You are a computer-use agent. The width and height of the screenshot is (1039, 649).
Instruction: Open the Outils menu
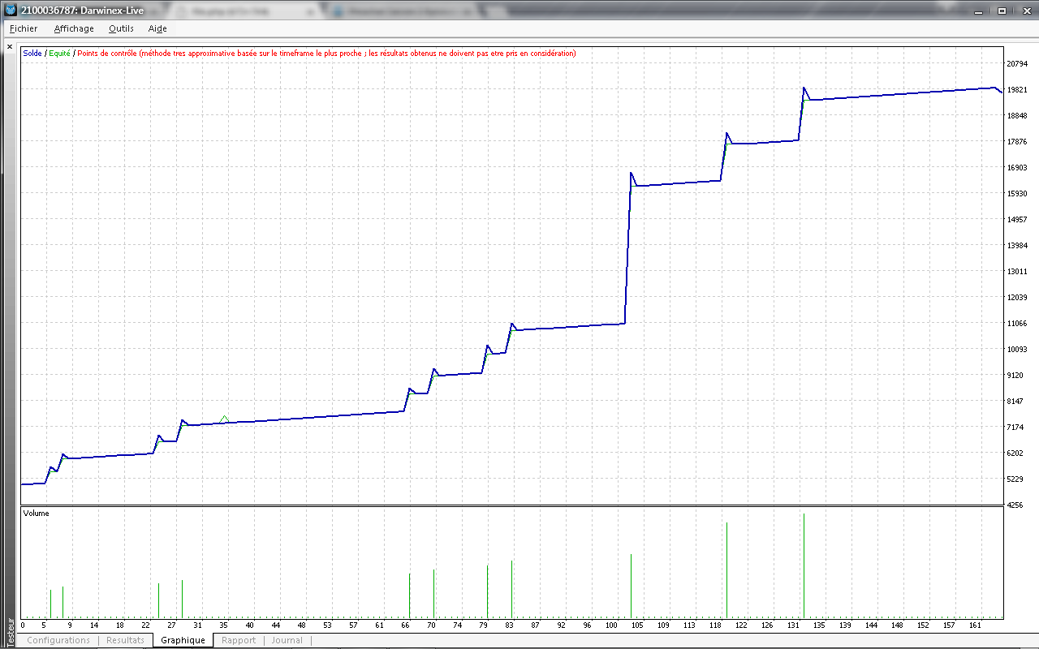[x=121, y=28]
